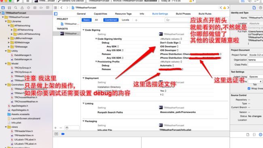Select the Basic filter toggle

87,20
